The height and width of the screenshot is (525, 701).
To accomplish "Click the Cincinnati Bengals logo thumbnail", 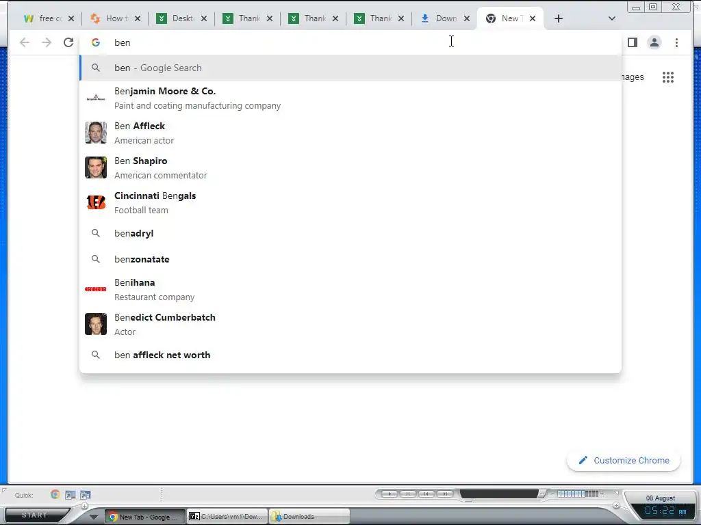I will (x=96, y=202).
